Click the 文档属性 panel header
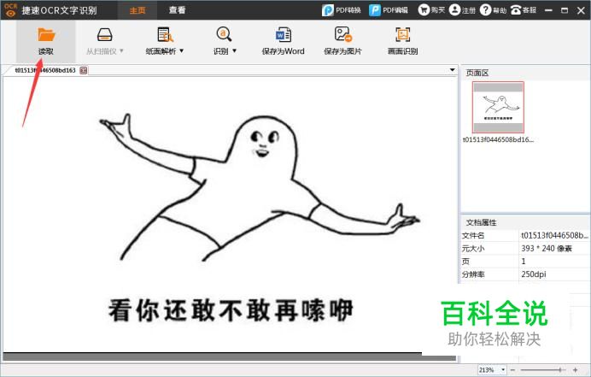 click(x=526, y=222)
